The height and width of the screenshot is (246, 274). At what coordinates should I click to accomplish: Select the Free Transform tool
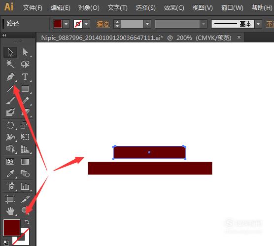click(25, 137)
